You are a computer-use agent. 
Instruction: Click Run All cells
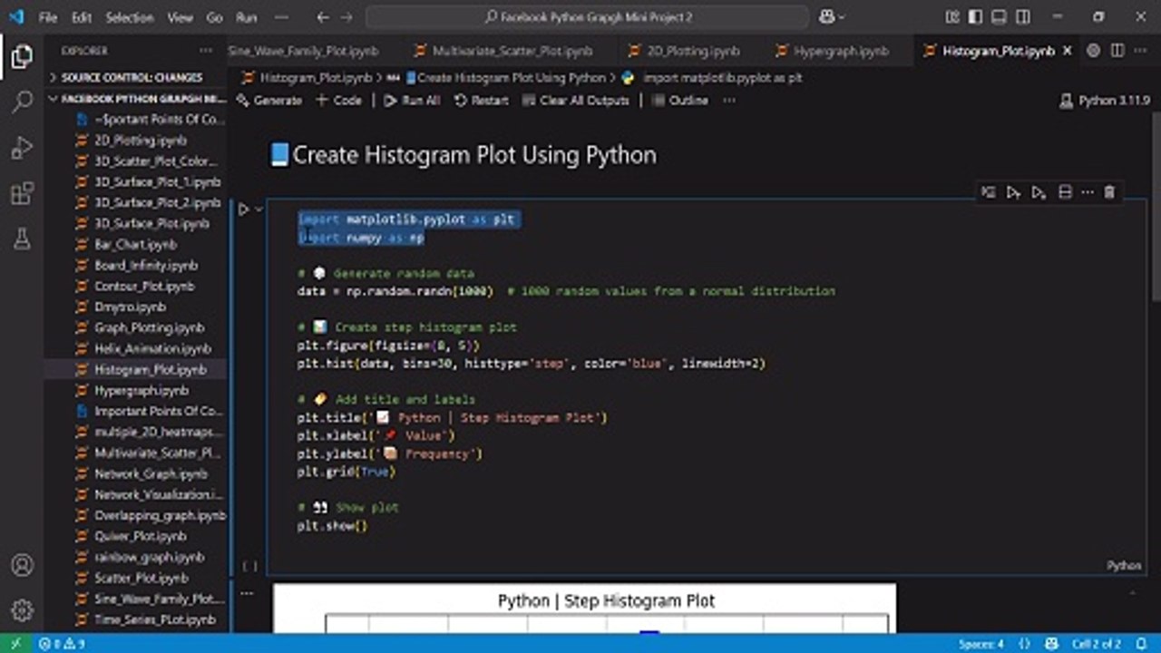pyautogui.click(x=412, y=101)
